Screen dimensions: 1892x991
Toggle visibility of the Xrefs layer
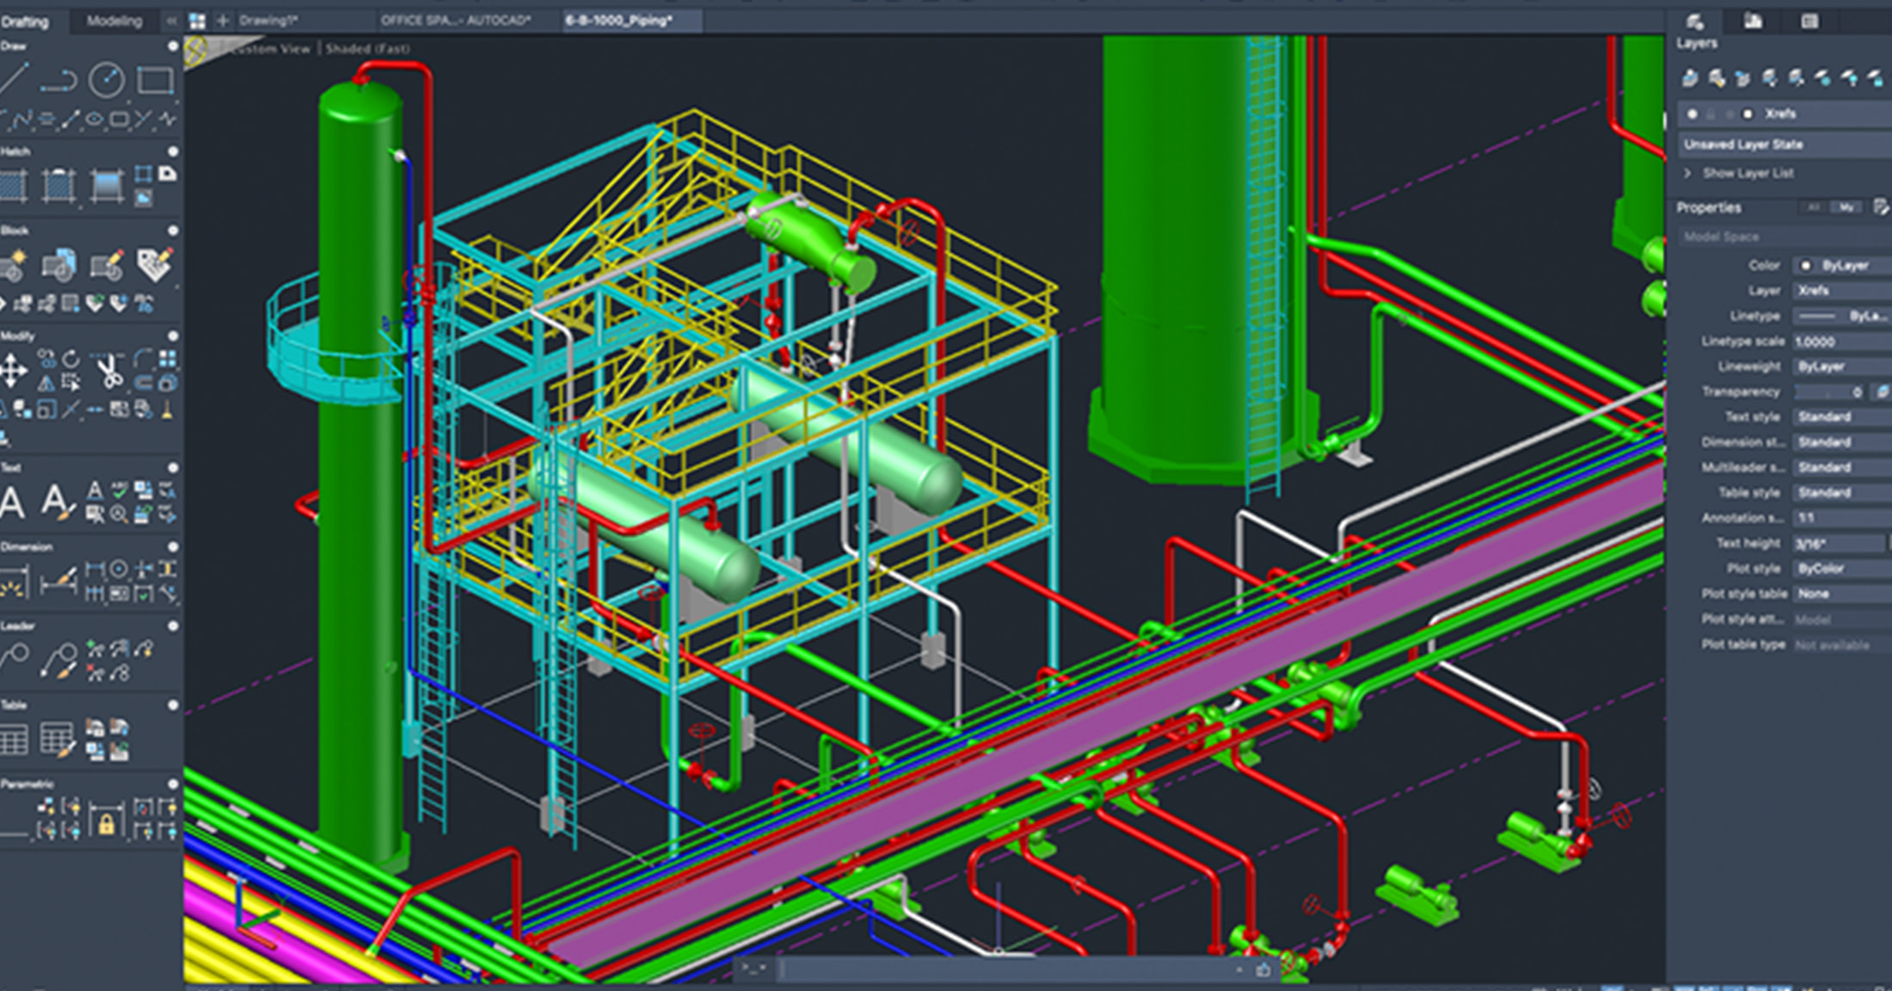(x=1692, y=114)
